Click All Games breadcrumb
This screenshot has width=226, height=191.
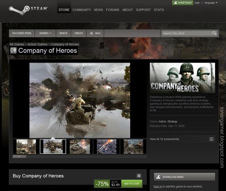tap(17, 44)
